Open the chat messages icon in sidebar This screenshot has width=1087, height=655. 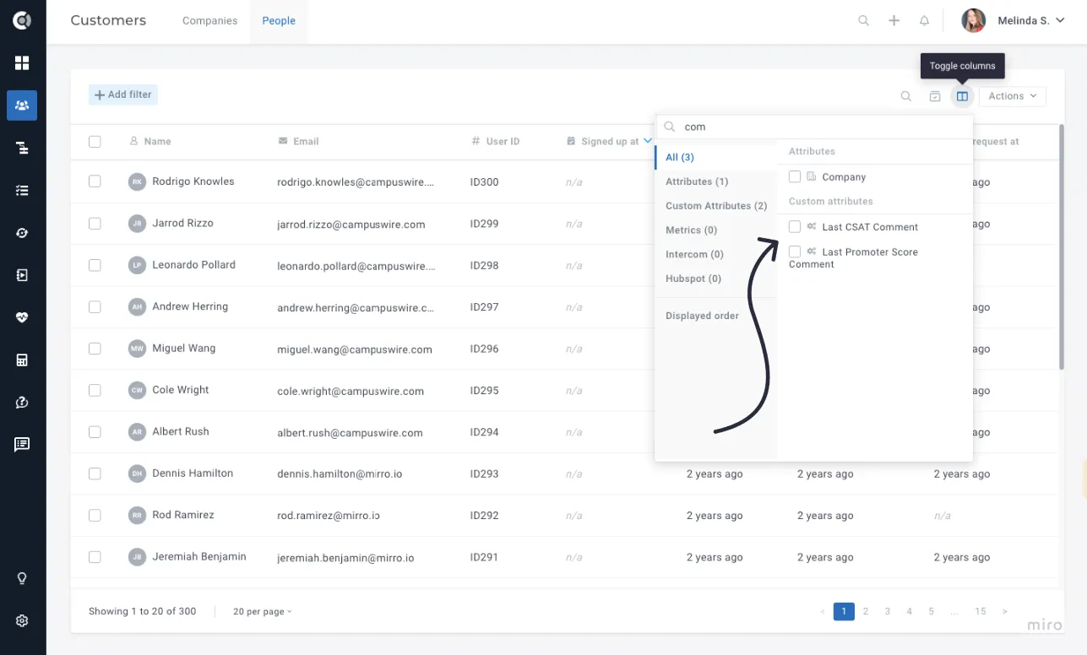pos(22,445)
